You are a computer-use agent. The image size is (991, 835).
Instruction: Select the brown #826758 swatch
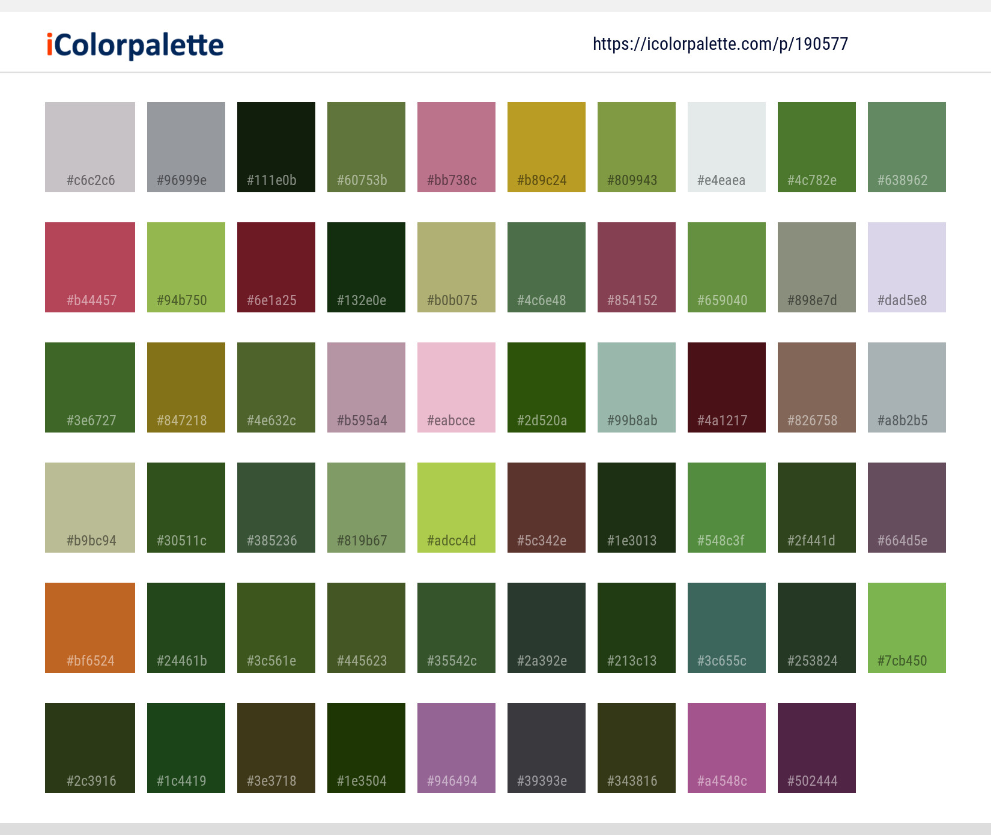tap(817, 387)
